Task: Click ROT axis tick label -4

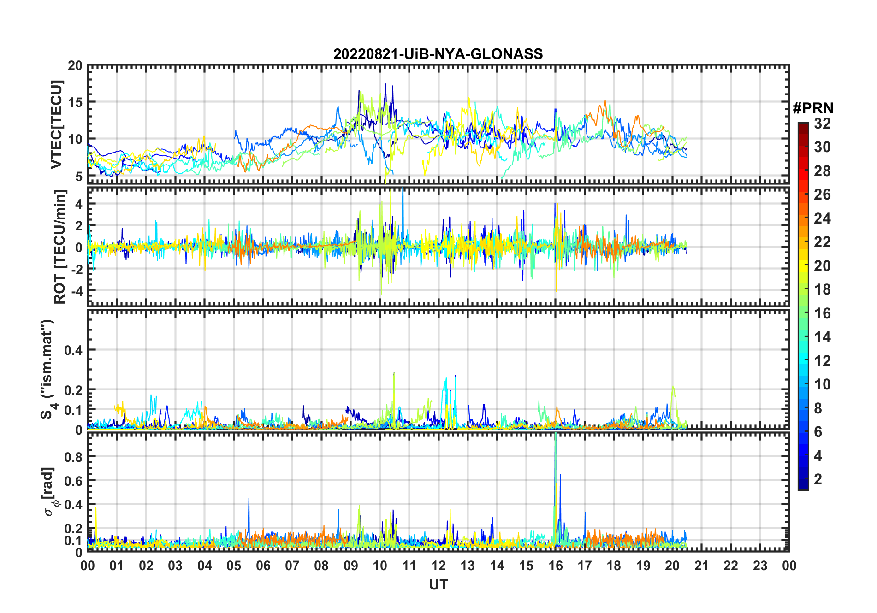Action: click(x=77, y=291)
